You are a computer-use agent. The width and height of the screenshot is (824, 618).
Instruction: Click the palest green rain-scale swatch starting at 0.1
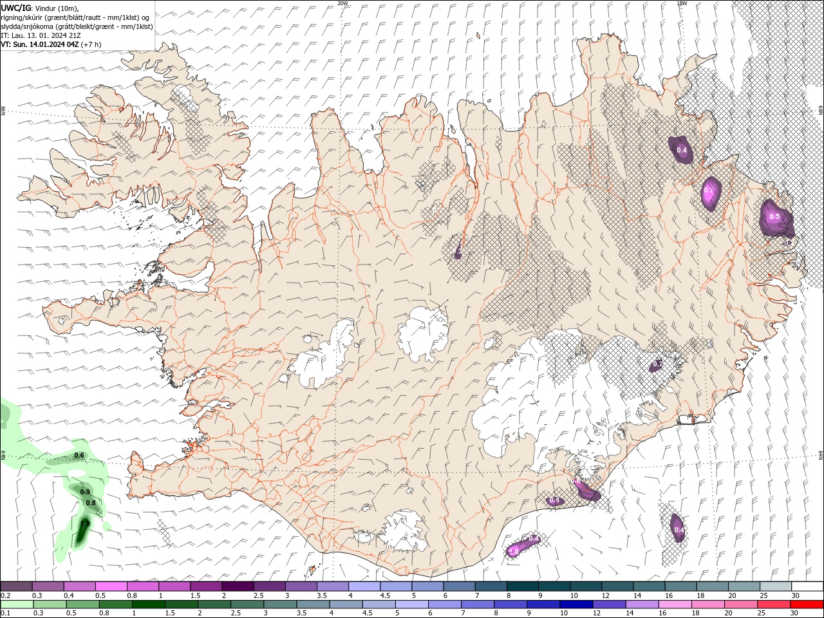[x=16, y=604]
